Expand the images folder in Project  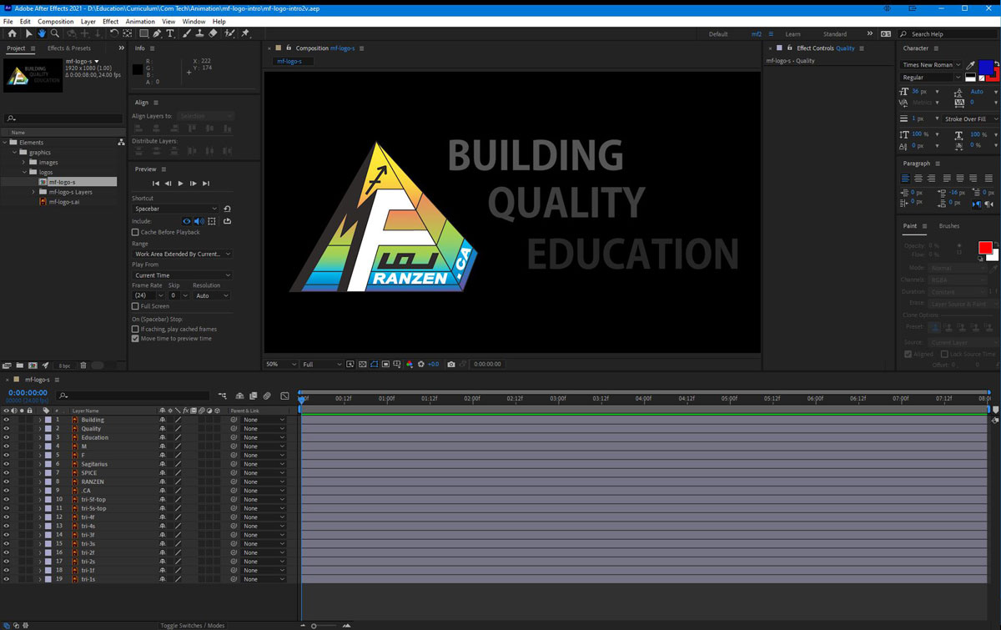[24, 163]
